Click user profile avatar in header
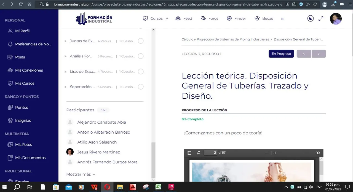 click(336, 19)
